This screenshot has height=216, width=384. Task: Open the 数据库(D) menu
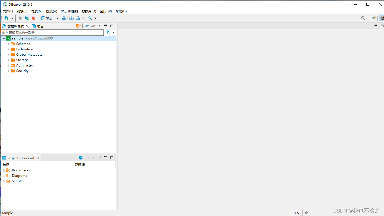coord(89,11)
